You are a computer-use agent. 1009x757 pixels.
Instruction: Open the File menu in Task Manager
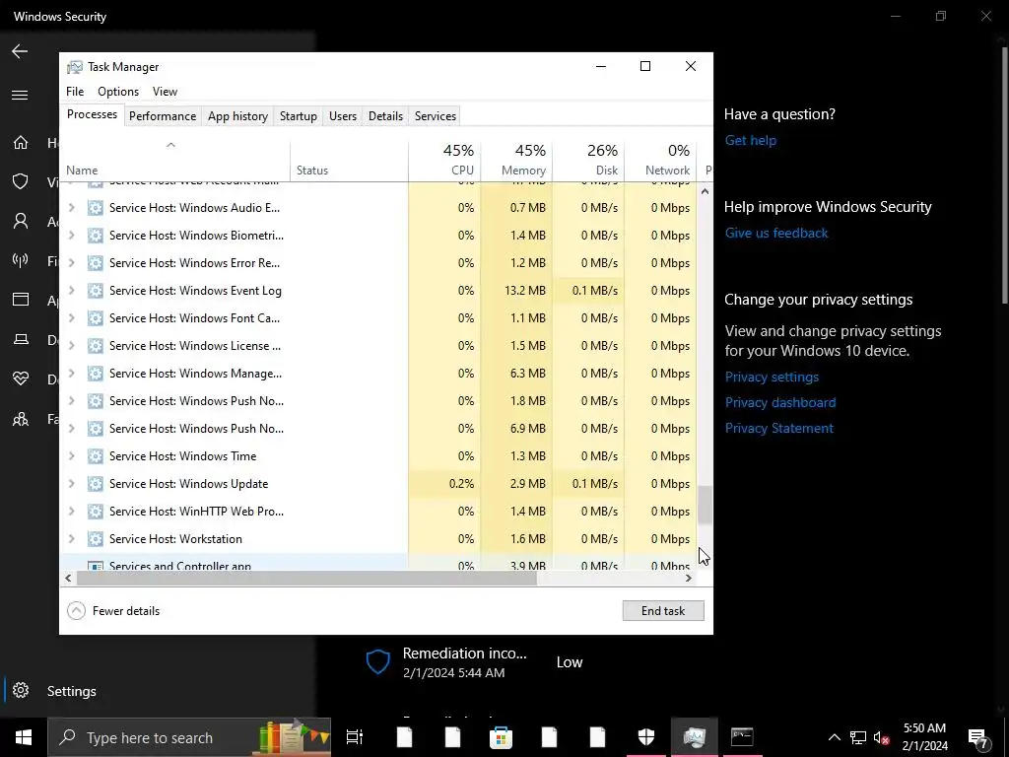point(75,92)
